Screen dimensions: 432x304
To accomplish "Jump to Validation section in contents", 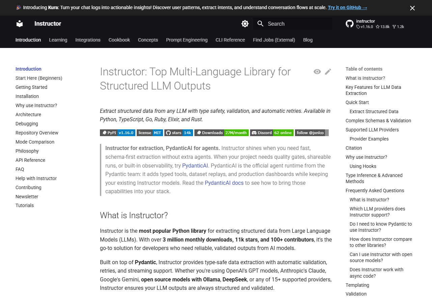I will 356,294.
